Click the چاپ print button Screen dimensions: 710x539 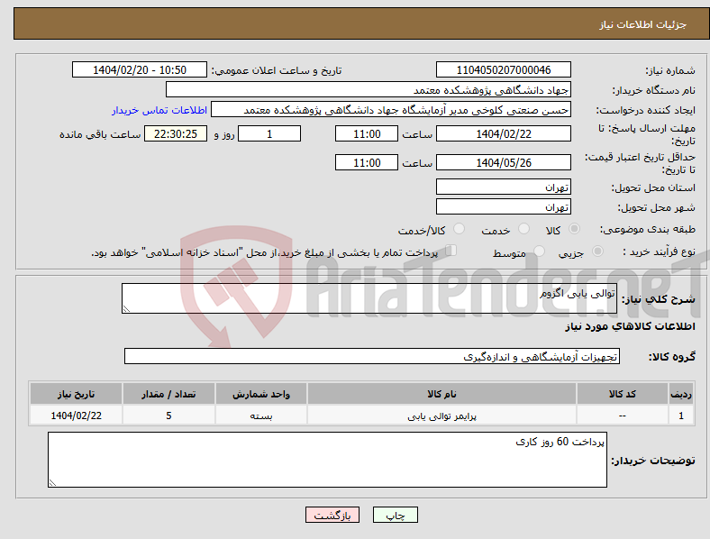(x=396, y=515)
